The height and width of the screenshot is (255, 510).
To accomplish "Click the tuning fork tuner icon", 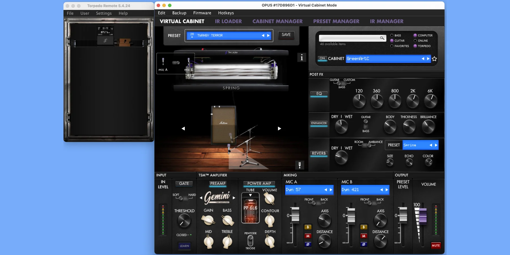I will (x=299, y=165).
